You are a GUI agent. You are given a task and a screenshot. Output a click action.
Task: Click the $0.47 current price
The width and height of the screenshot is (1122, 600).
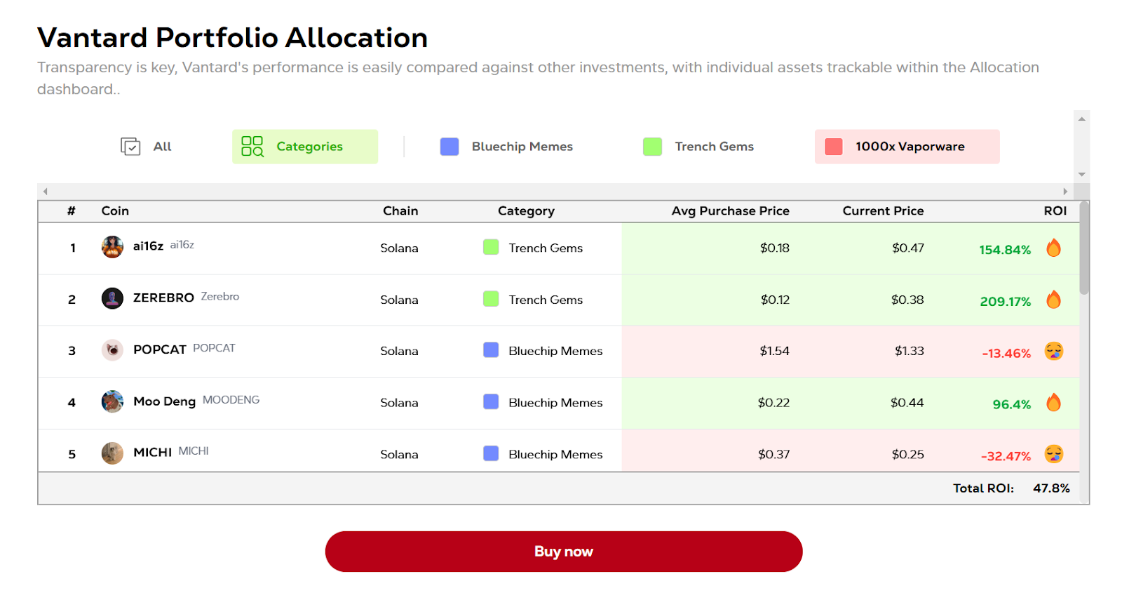(x=908, y=248)
